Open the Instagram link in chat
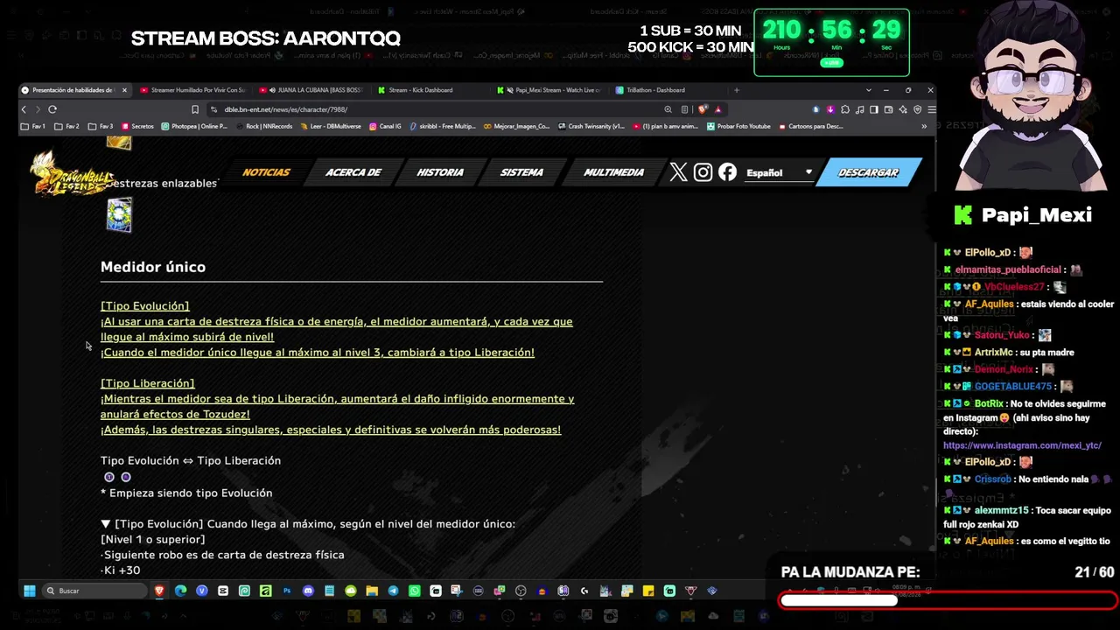This screenshot has height=630, width=1120. [x=1022, y=445]
